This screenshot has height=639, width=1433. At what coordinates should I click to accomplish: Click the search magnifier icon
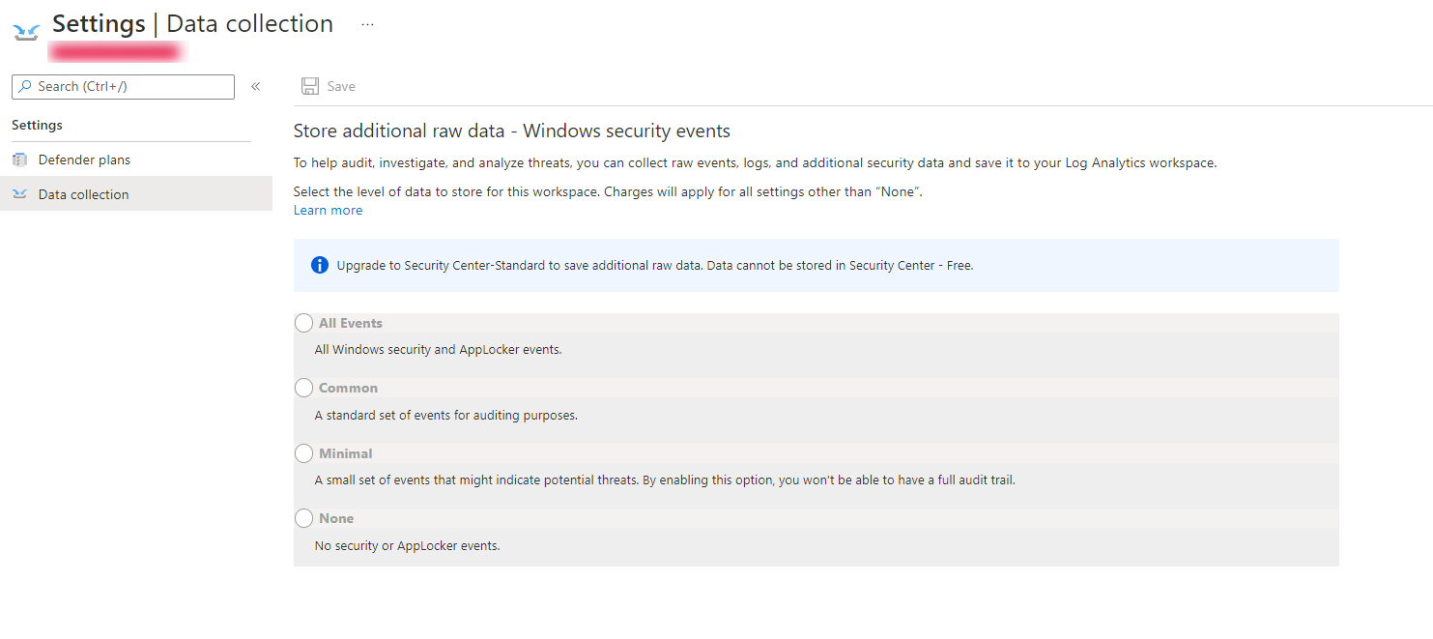[x=25, y=86]
